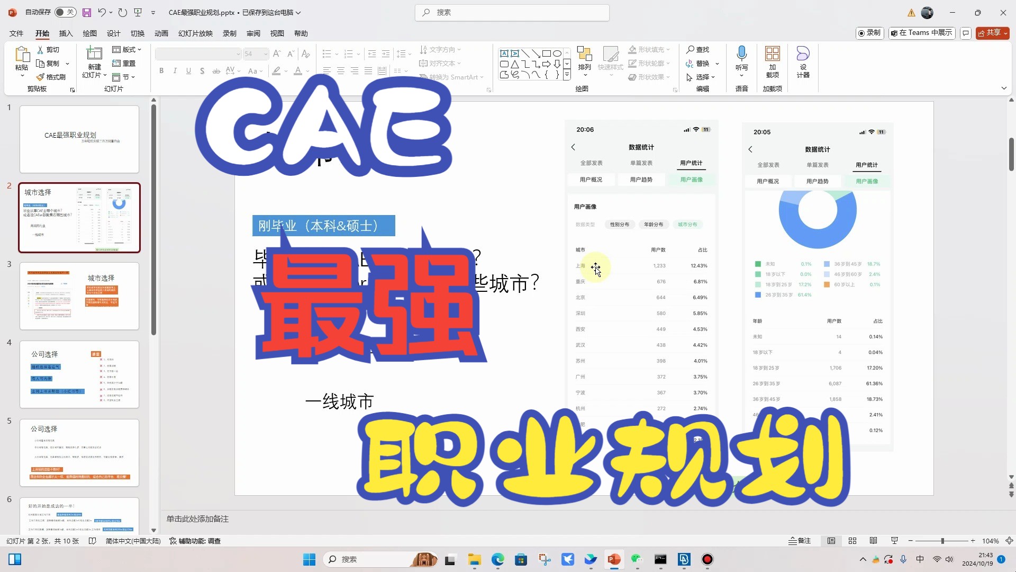Screen dimensions: 1016x572
Task: Toggle the AutoSave (自动保存) switch
Action: 66,12
